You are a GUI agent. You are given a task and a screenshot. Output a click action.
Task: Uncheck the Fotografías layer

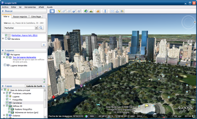pos(7,99)
